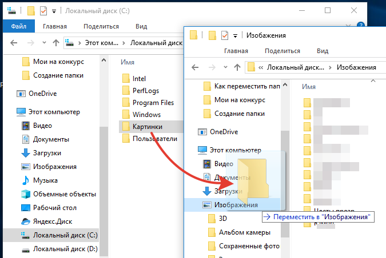The height and width of the screenshot is (258, 386).
Task: Go up one level in Локальный диск window
Action: (56, 43)
